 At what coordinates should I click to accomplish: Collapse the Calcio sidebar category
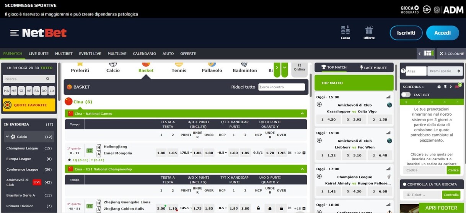[7, 137]
